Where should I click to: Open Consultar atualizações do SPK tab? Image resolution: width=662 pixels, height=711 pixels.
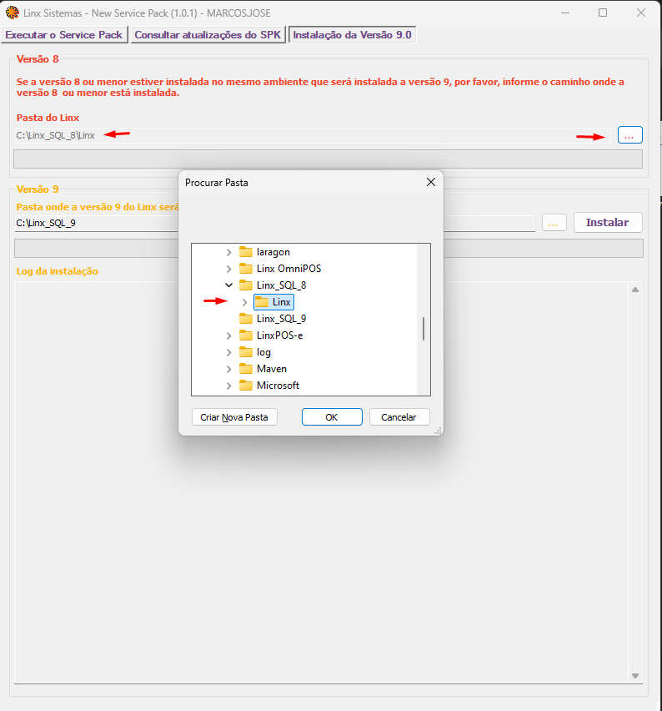click(x=208, y=35)
